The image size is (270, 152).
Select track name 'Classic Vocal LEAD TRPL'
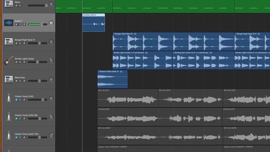(27, 134)
